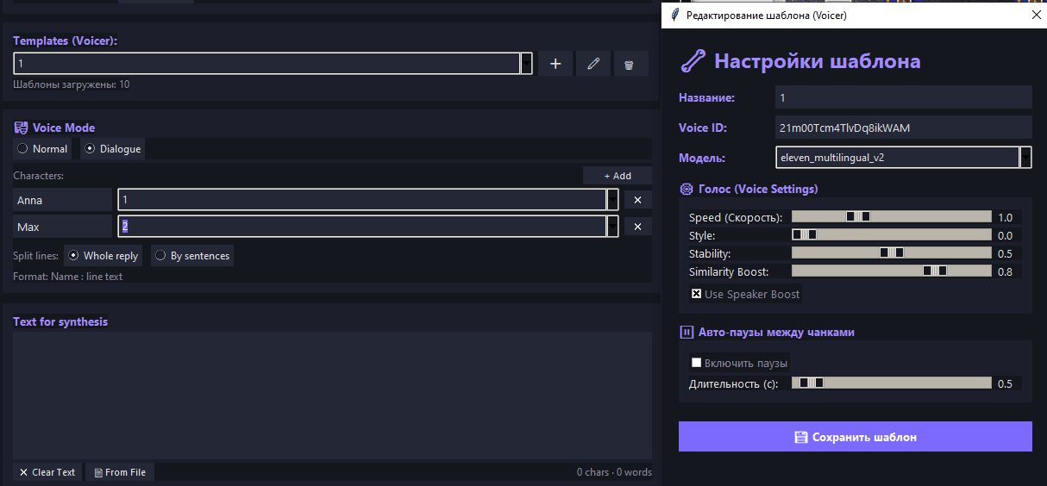Click the Format: Name : line text hint
This screenshot has height=486, width=1047.
pos(67,277)
